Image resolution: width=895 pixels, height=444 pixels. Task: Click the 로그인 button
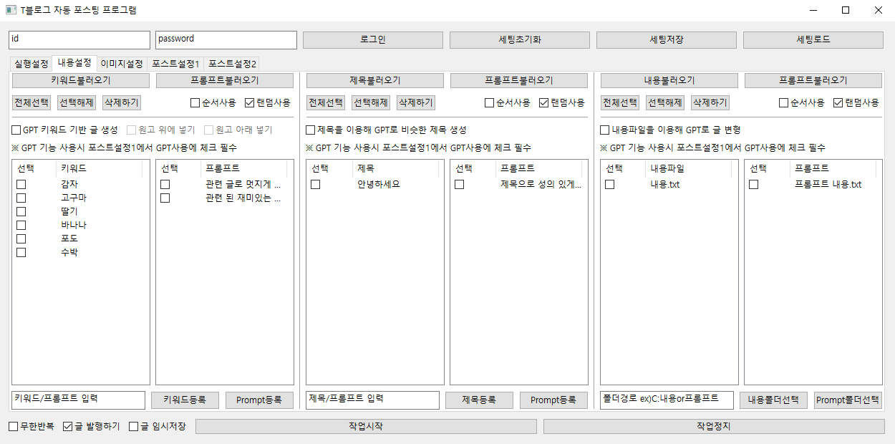372,40
